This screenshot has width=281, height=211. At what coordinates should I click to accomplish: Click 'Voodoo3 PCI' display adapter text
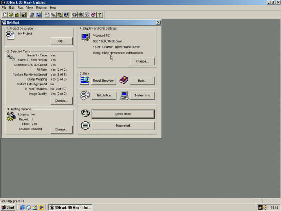click(102, 36)
